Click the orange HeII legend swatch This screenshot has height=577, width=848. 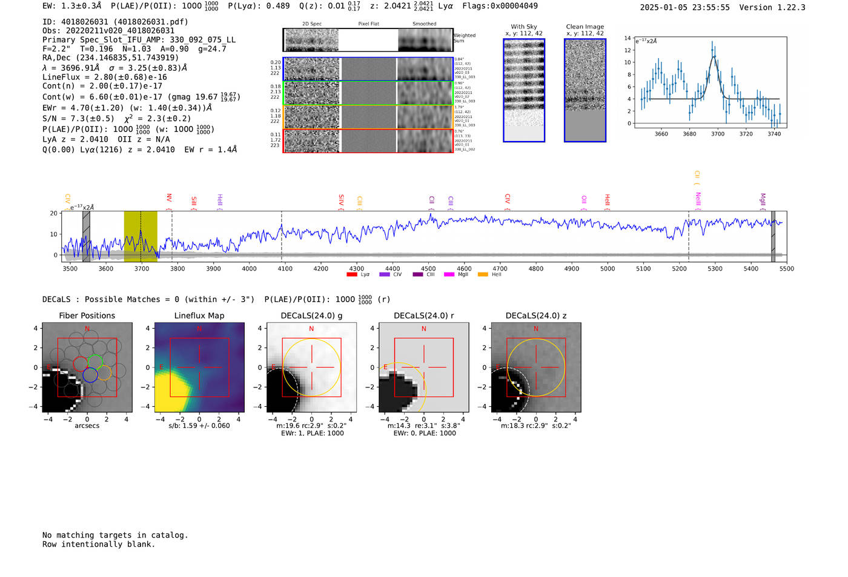483,275
